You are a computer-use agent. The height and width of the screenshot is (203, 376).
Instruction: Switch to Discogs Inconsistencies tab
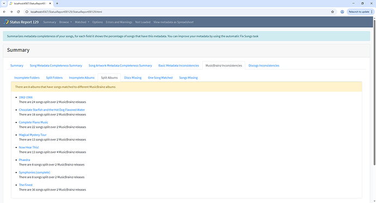264,66
